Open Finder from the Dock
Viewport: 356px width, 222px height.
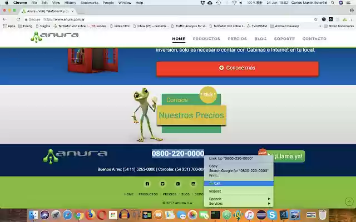pos(33,215)
